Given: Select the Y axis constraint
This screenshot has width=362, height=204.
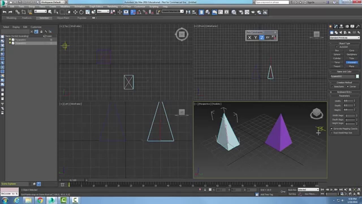Looking at the screenshot, I should 255,37.
